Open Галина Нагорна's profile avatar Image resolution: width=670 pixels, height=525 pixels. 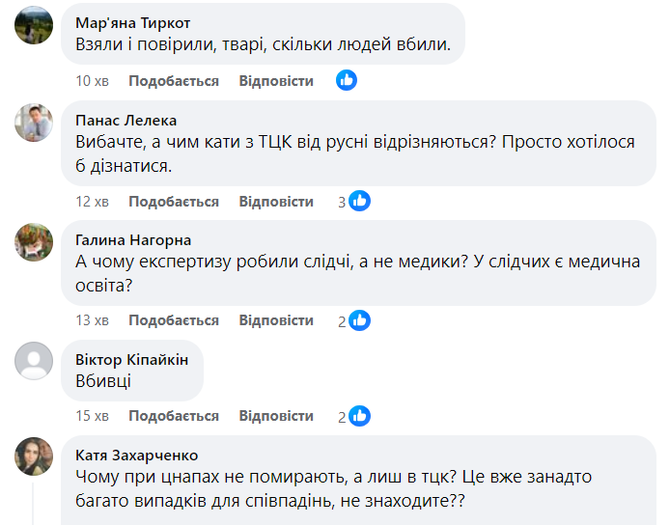pos(34,241)
